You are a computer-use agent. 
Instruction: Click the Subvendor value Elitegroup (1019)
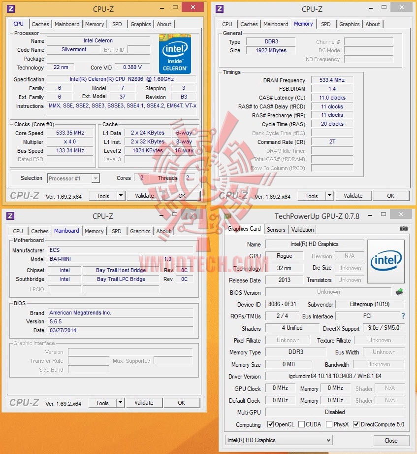pyautogui.click(x=370, y=304)
